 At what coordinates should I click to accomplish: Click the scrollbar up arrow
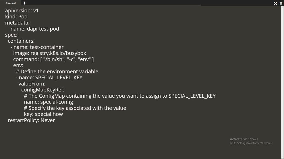282,7
